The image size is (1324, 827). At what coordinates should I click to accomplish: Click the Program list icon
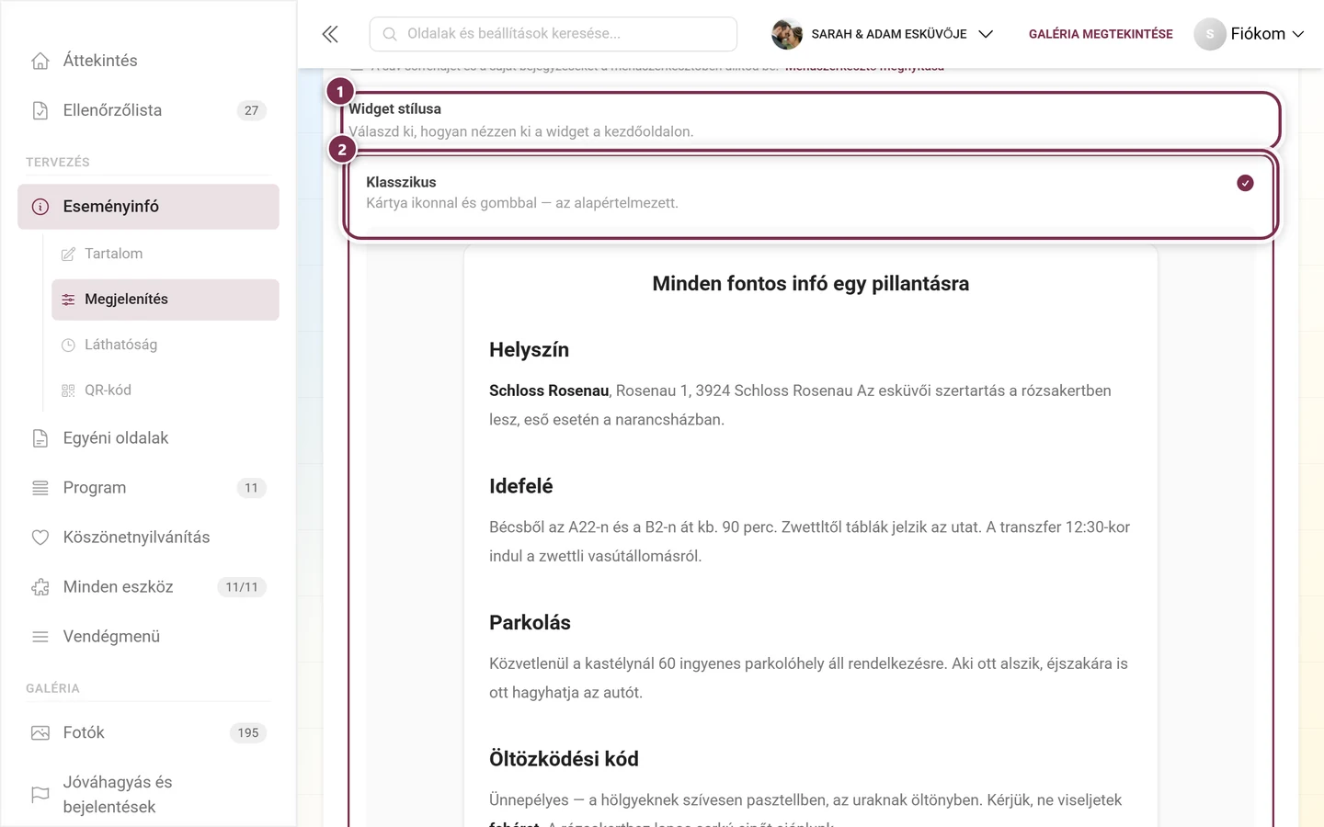(40, 488)
